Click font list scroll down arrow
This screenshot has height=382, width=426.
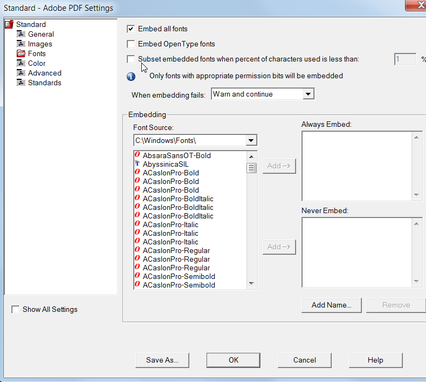tap(252, 283)
